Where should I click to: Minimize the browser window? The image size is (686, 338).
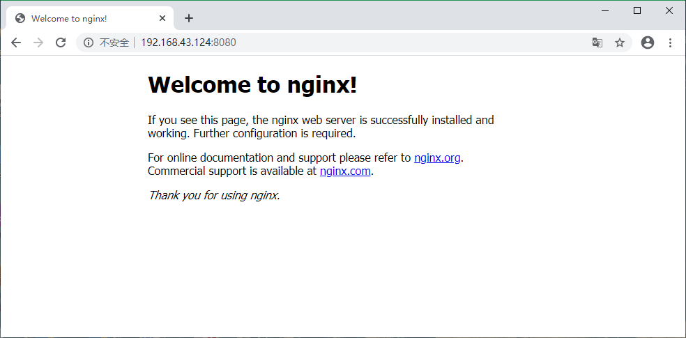[x=605, y=10]
